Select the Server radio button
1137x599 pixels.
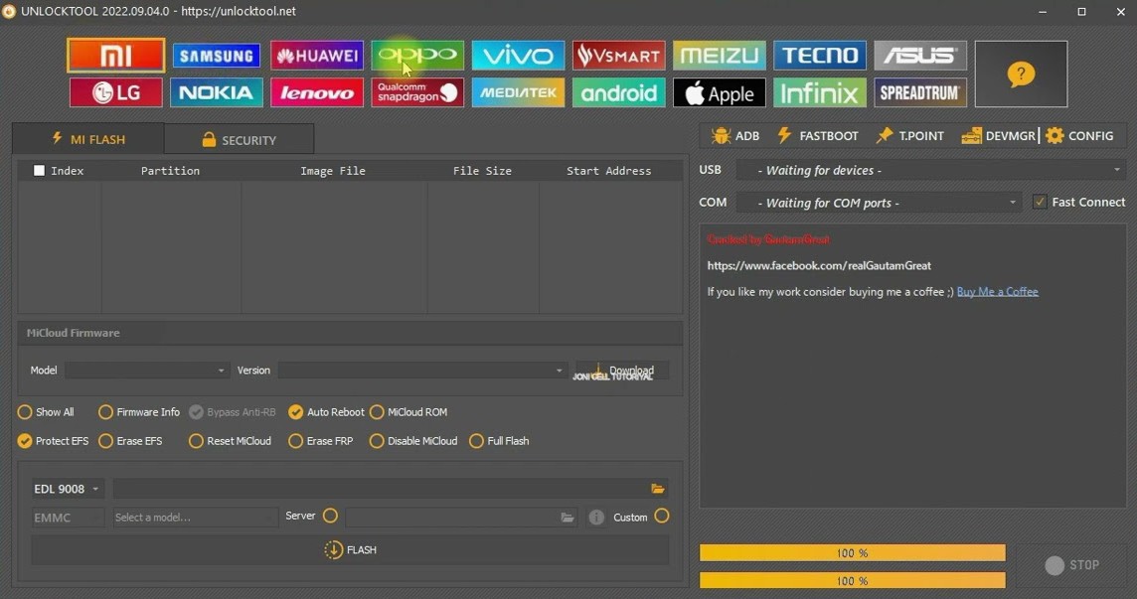[x=331, y=516]
